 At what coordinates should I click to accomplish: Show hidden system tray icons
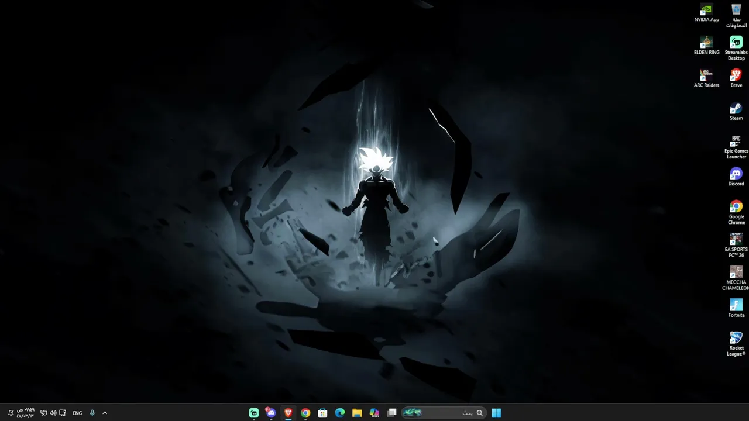105,413
